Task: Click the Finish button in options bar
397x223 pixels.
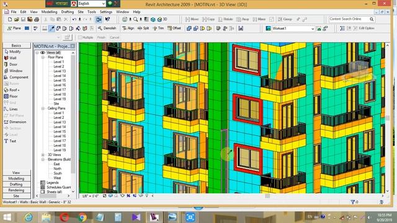Action: point(101,37)
